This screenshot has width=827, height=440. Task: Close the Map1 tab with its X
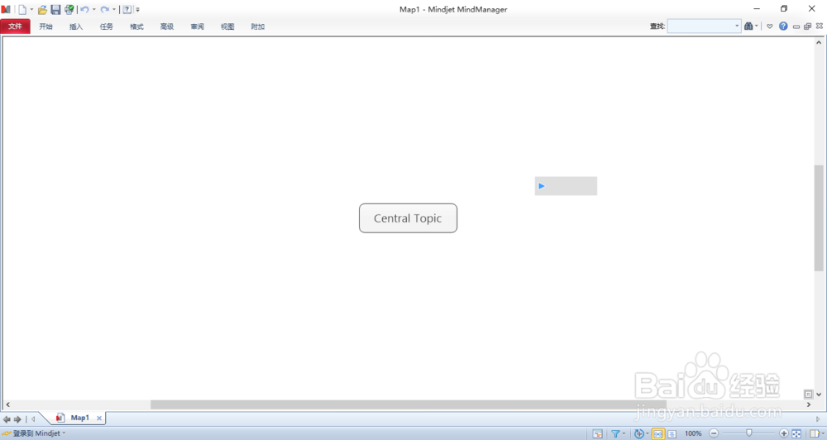pyautogui.click(x=98, y=418)
